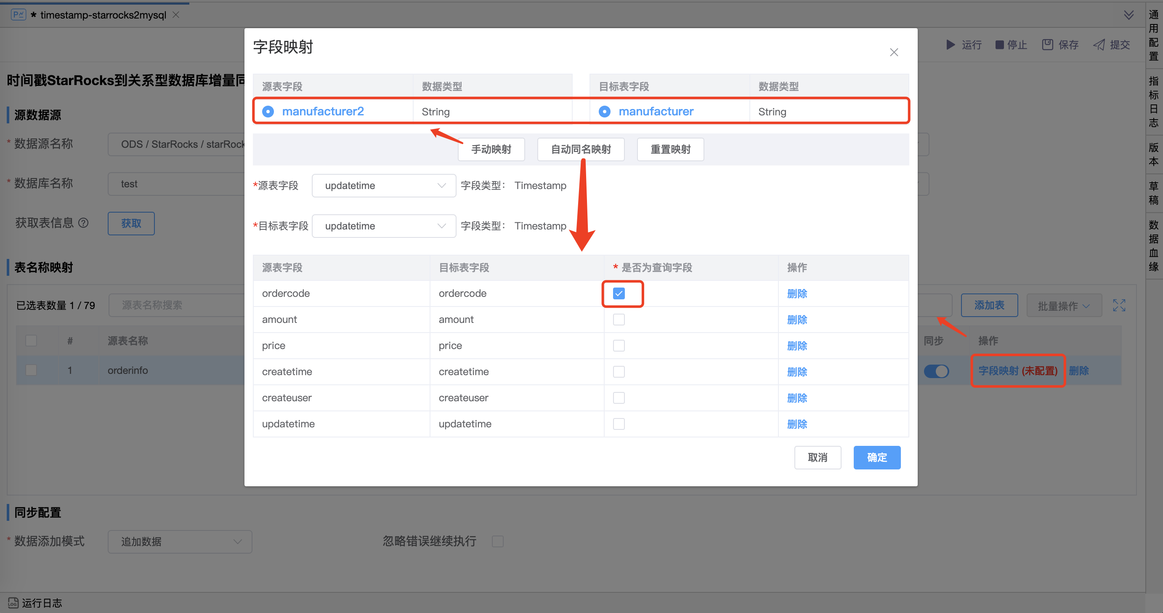Click the fullscreen expand icon for the table

click(1119, 306)
